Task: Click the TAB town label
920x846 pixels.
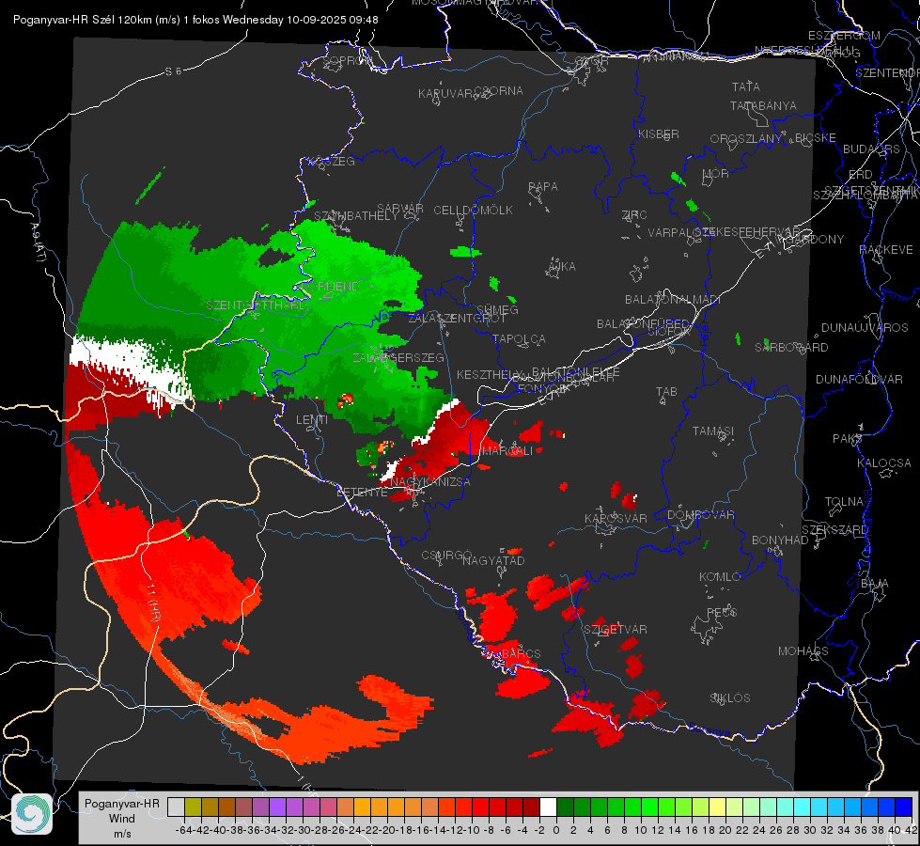Action: click(x=666, y=392)
